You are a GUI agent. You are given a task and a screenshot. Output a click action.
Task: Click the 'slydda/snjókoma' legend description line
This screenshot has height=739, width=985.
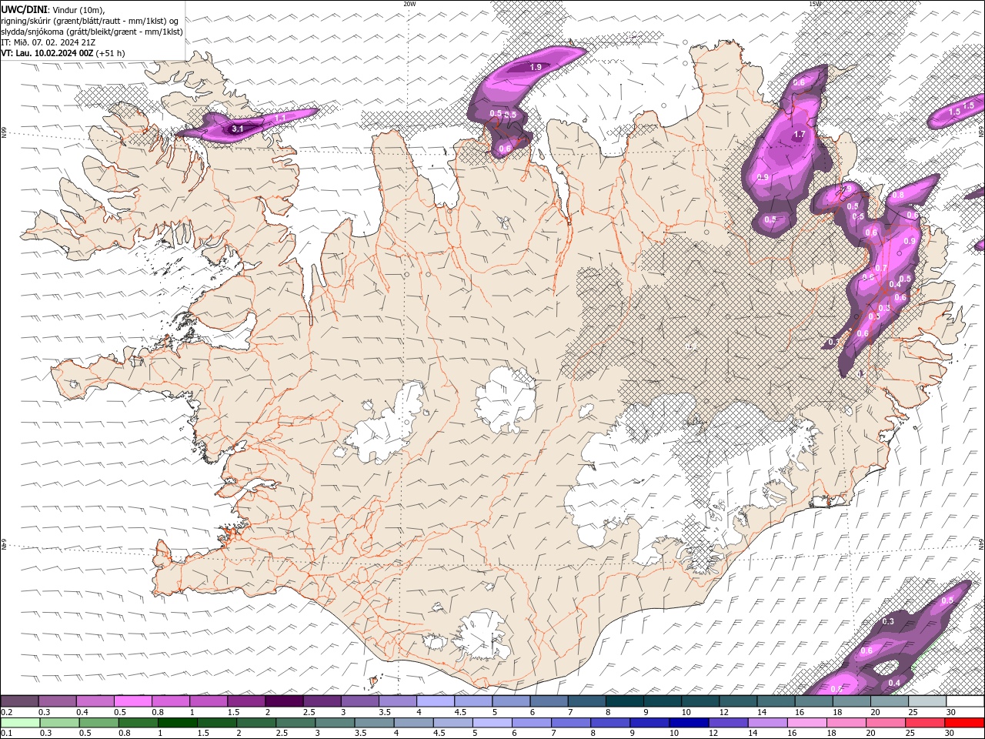point(92,32)
